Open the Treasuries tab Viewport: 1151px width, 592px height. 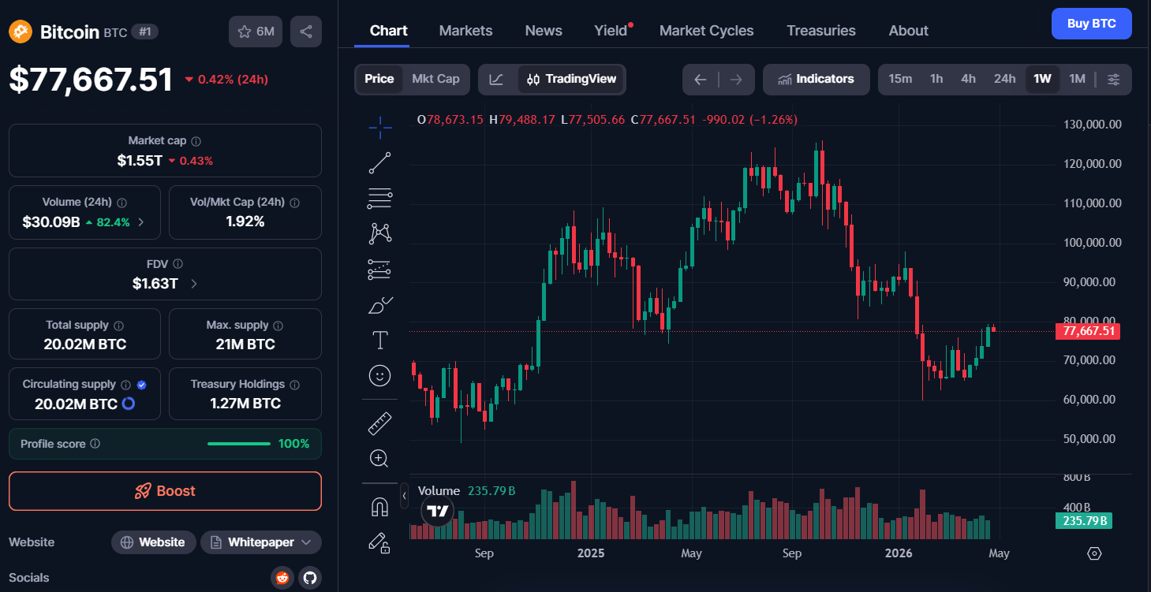[x=821, y=31]
